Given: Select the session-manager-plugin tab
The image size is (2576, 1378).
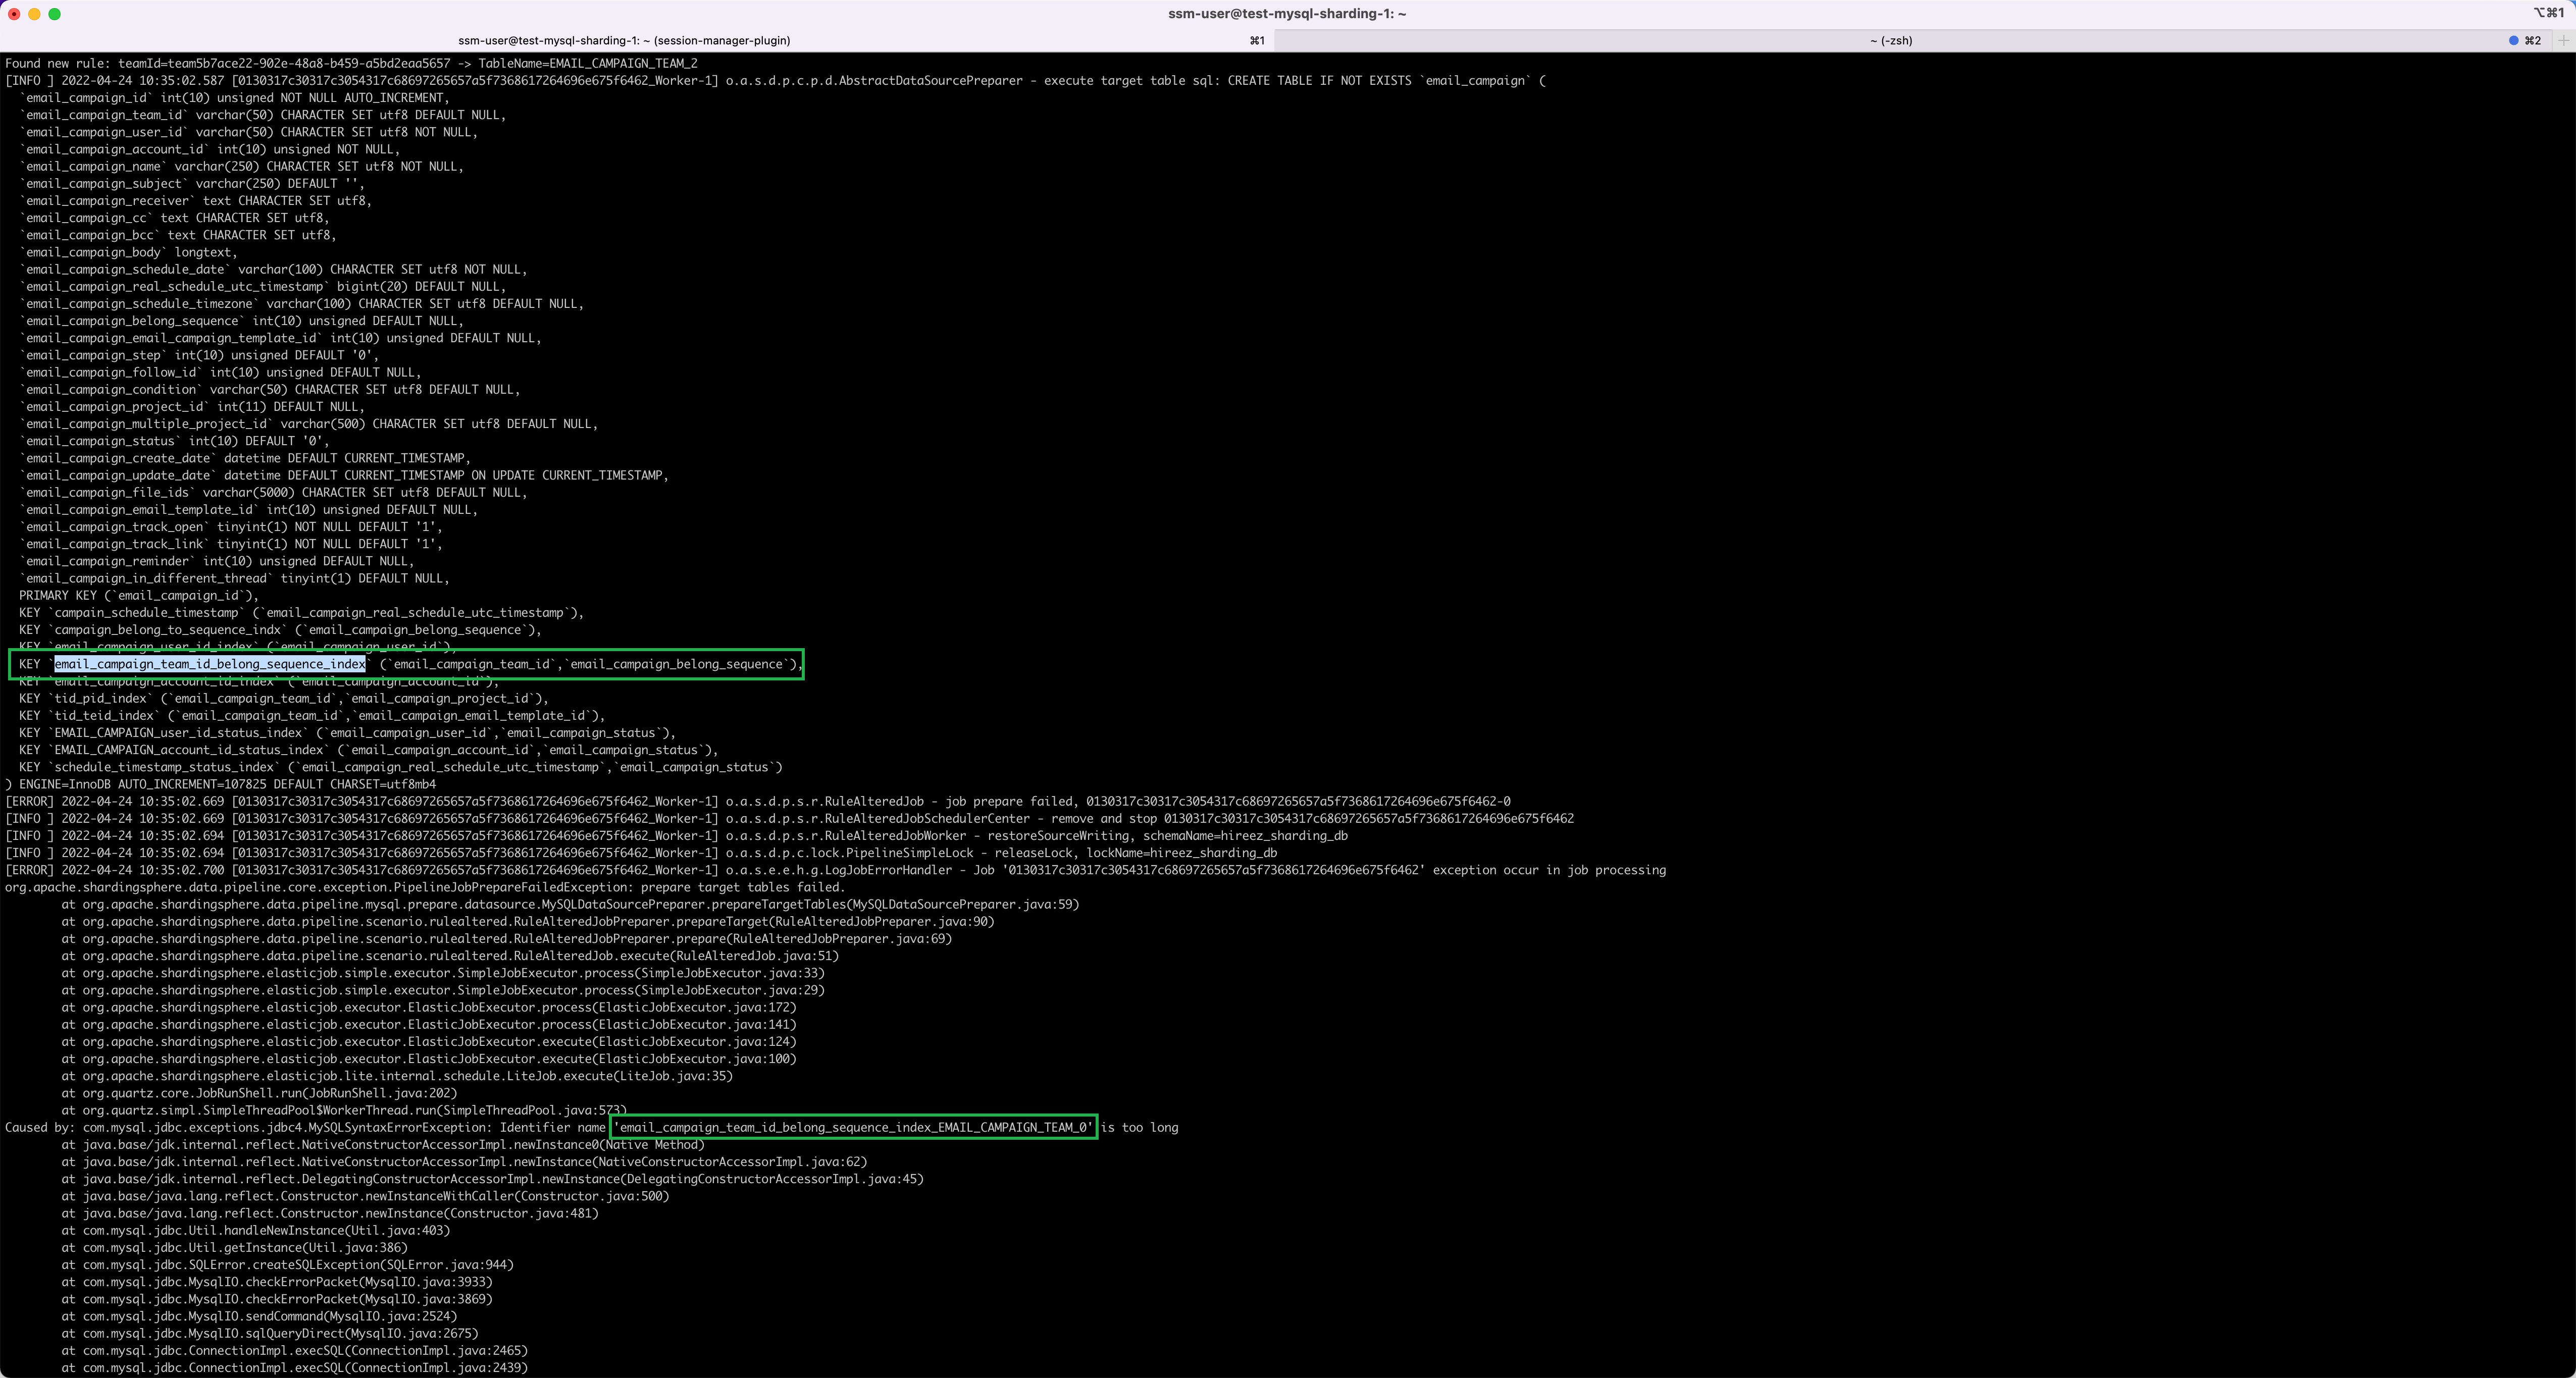Looking at the screenshot, I should pos(624,40).
